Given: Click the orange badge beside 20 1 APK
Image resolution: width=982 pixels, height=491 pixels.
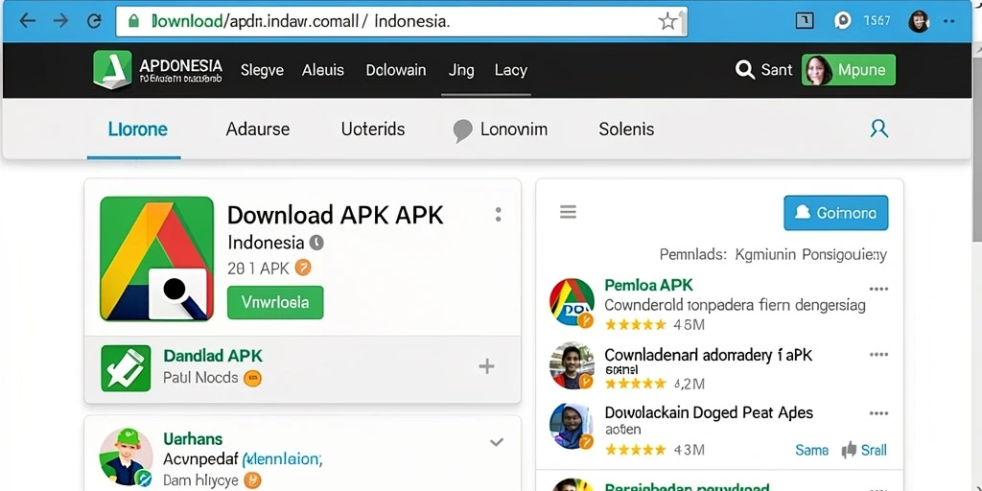Looking at the screenshot, I should [x=302, y=269].
